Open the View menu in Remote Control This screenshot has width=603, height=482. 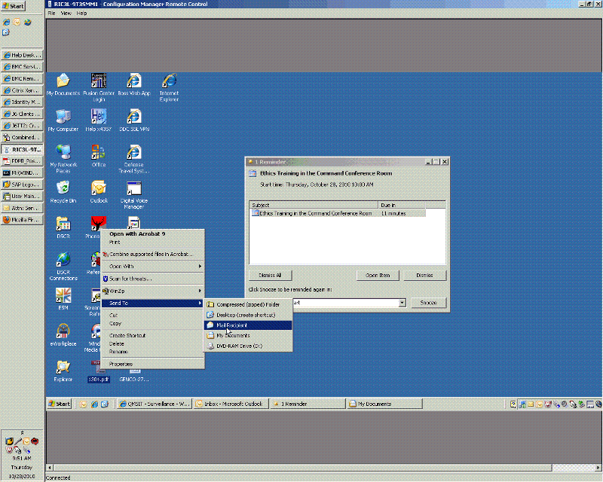click(x=65, y=14)
